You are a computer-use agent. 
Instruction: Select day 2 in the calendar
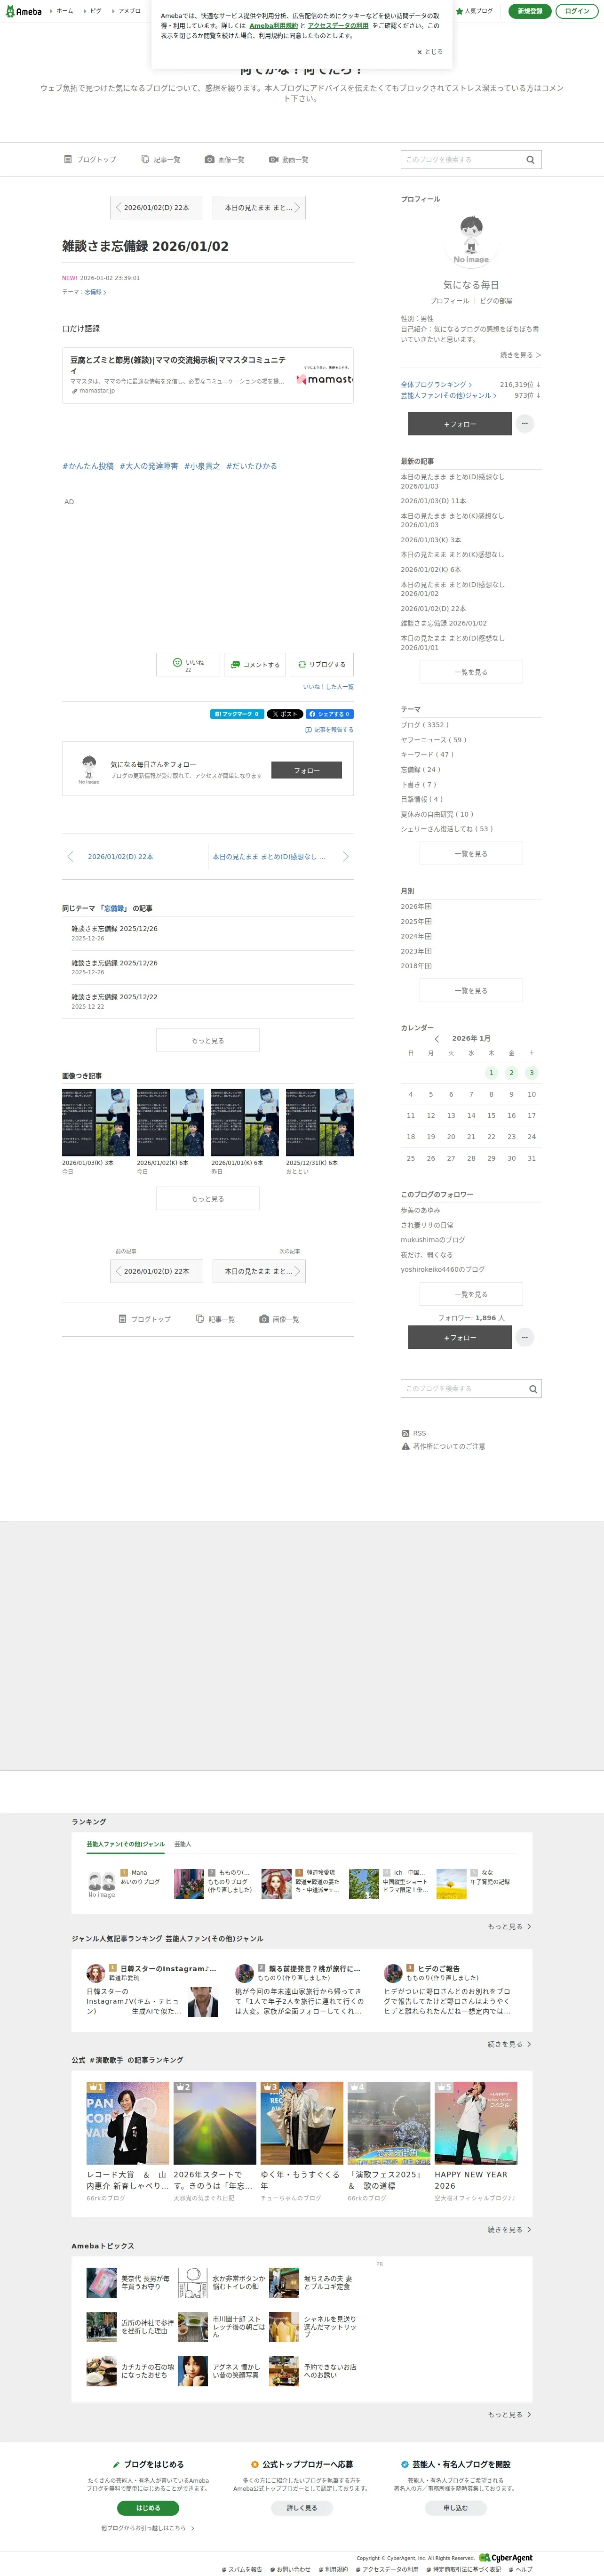coord(511,1073)
